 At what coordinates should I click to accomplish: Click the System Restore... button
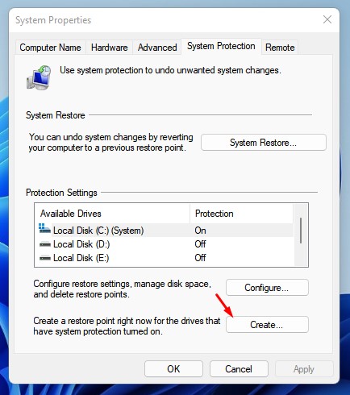click(264, 143)
